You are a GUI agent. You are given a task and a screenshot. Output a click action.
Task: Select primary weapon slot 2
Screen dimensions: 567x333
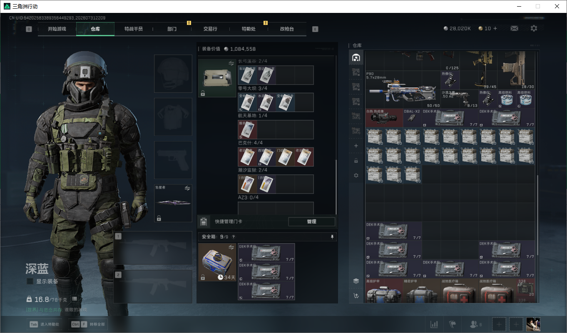pyautogui.click(x=153, y=286)
